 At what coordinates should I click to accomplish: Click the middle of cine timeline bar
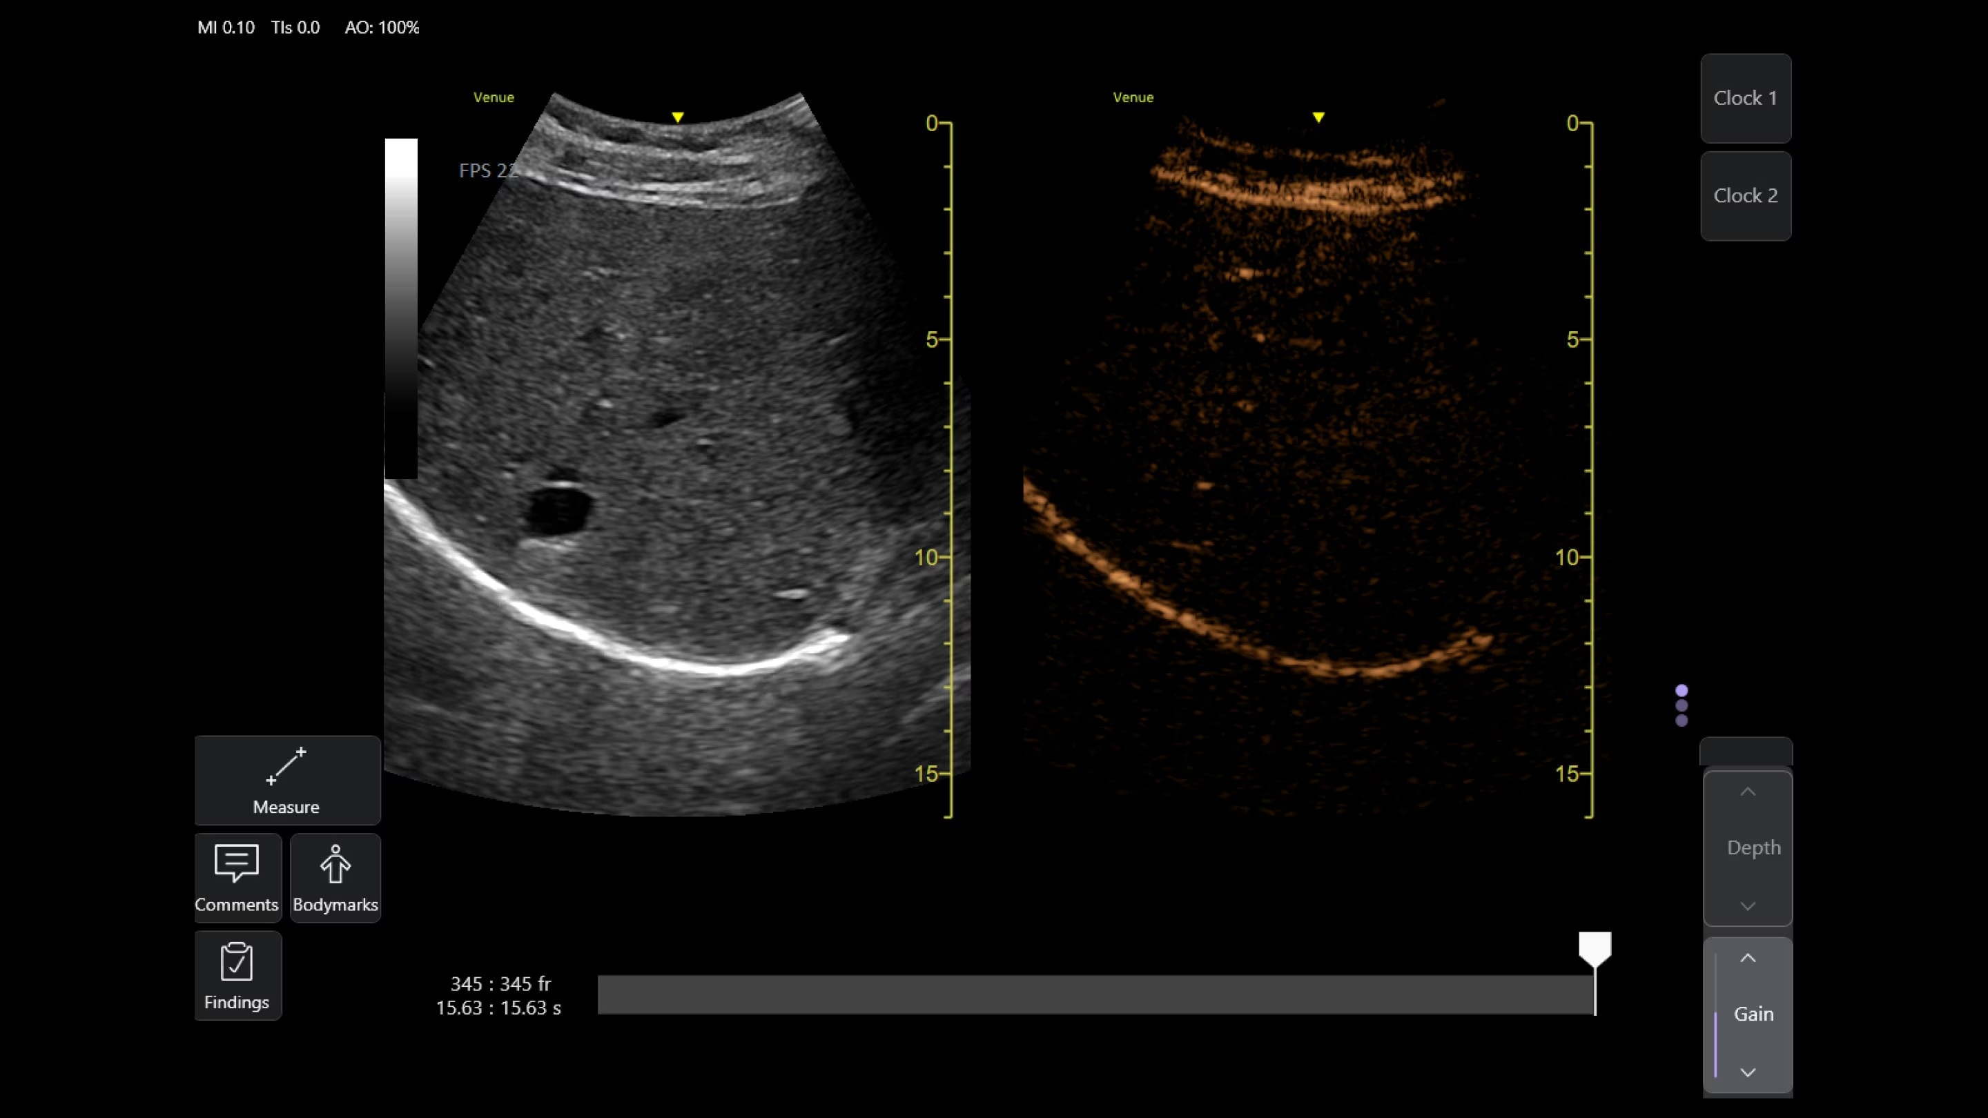tap(1096, 994)
